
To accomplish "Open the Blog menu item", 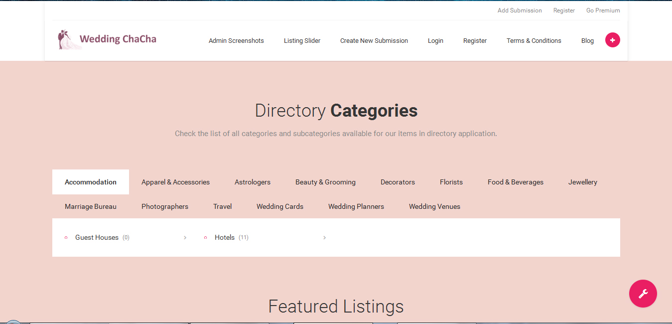I will click(x=587, y=40).
